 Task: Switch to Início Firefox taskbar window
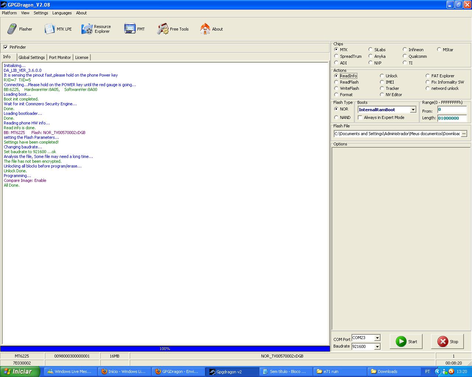point(124,371)
